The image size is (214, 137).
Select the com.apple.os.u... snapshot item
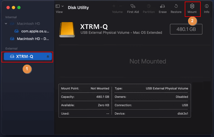pyautogui.click(x=35, y=31)
